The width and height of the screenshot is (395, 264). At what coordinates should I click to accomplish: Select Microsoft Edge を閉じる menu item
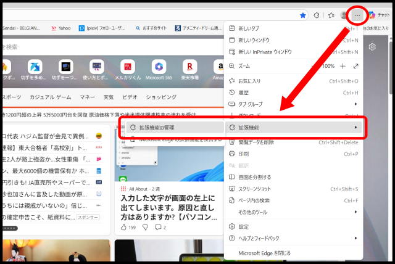[294, 253]
